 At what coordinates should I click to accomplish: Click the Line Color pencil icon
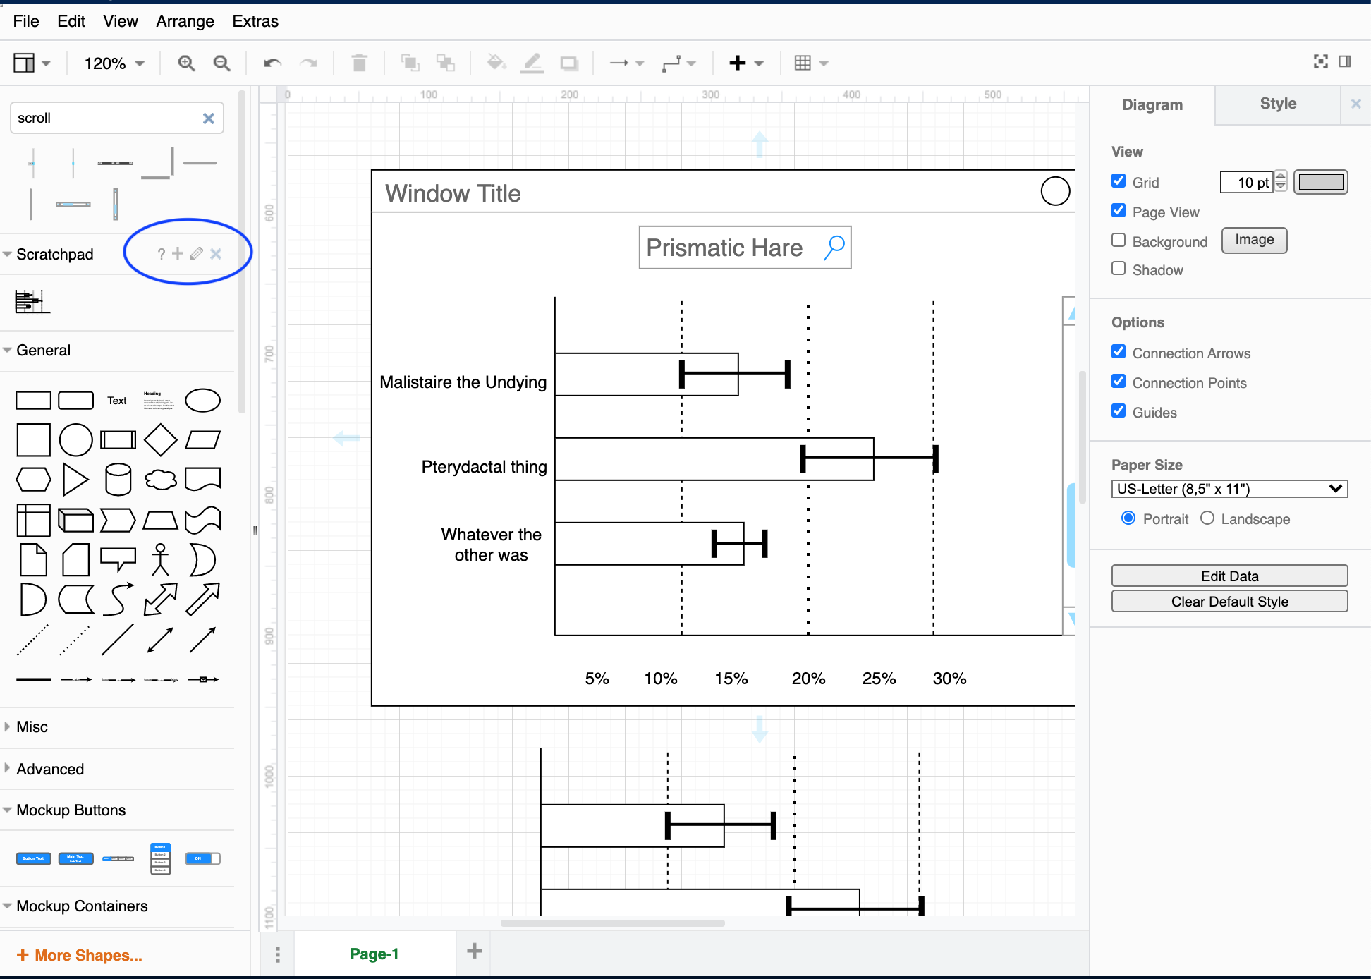coord(532,63)
